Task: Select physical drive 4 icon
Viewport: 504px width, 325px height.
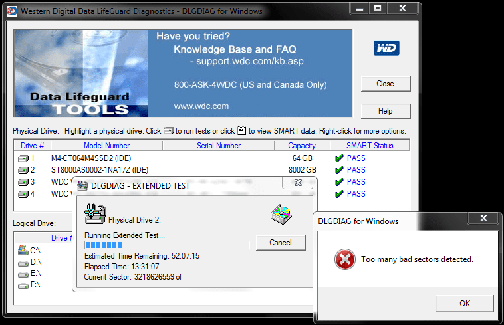Action: (23, 194)
